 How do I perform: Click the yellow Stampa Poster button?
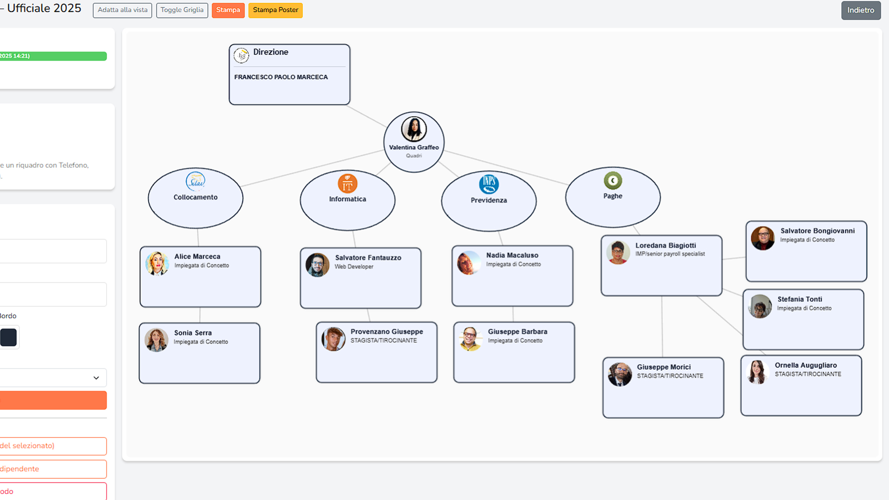pyautogui.click(x=275, y=10)
